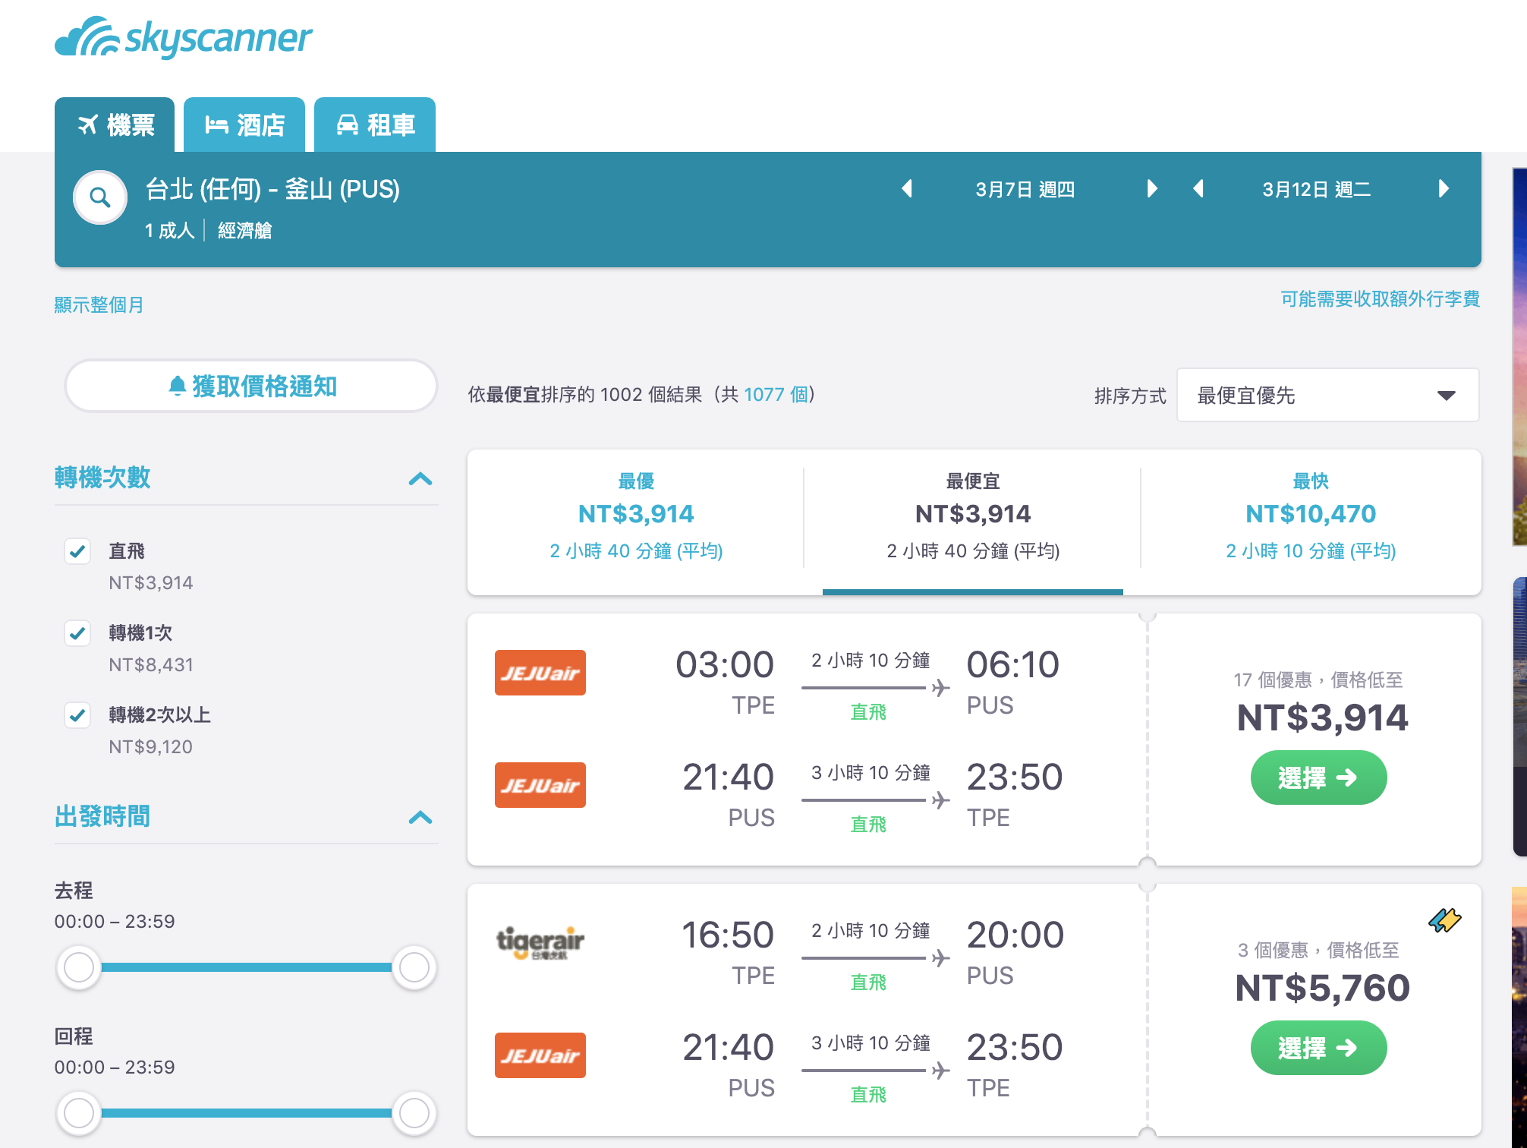
Task: Open 可能需要收取額外行李費 baggage fee link
Action: (x=1380, y=299)
